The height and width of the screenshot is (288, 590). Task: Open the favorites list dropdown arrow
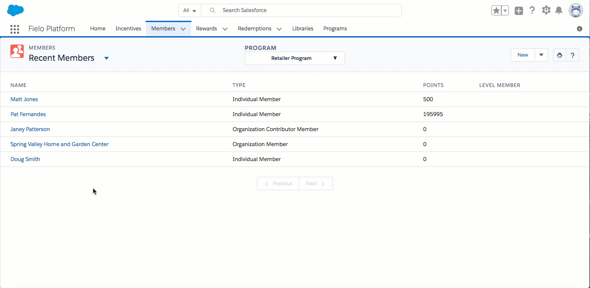point(505,11)
